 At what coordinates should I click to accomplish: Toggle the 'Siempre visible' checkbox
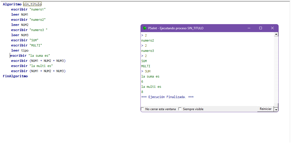click(x=180, y=109)
